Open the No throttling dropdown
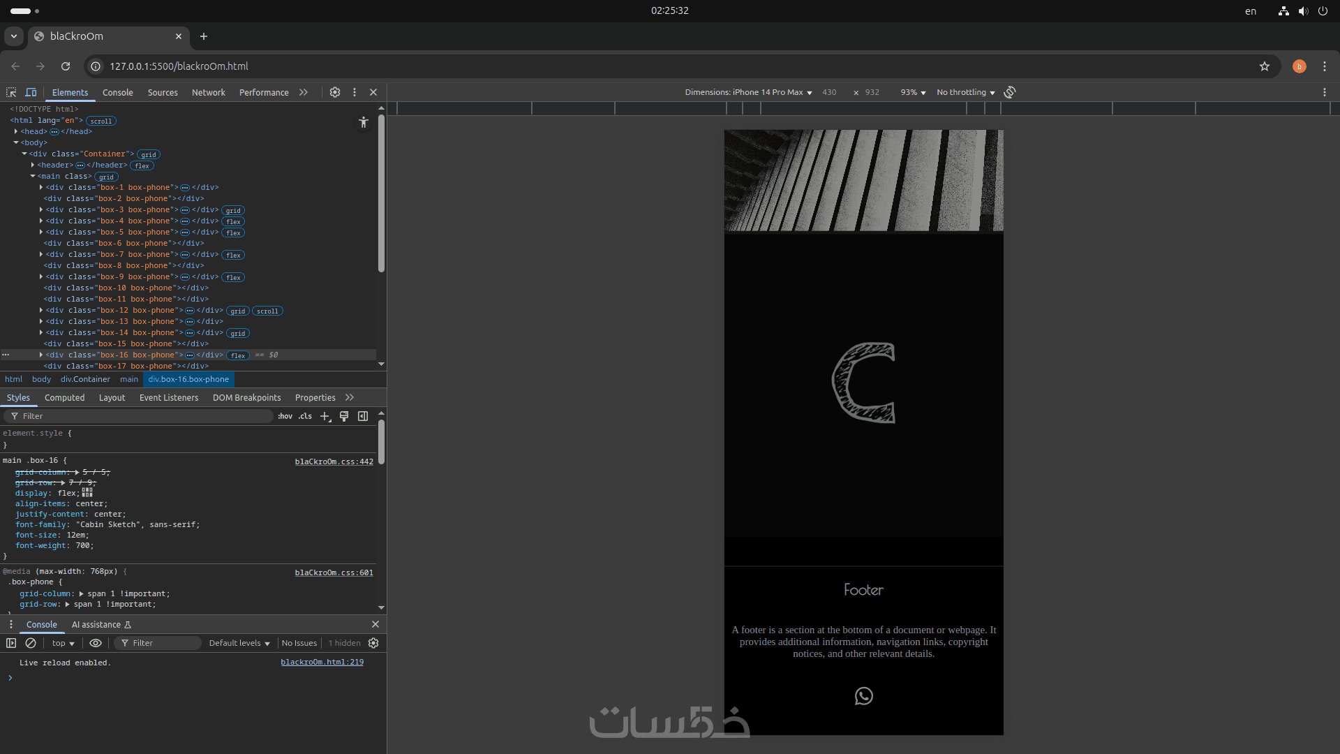 [x=965, y=92]
